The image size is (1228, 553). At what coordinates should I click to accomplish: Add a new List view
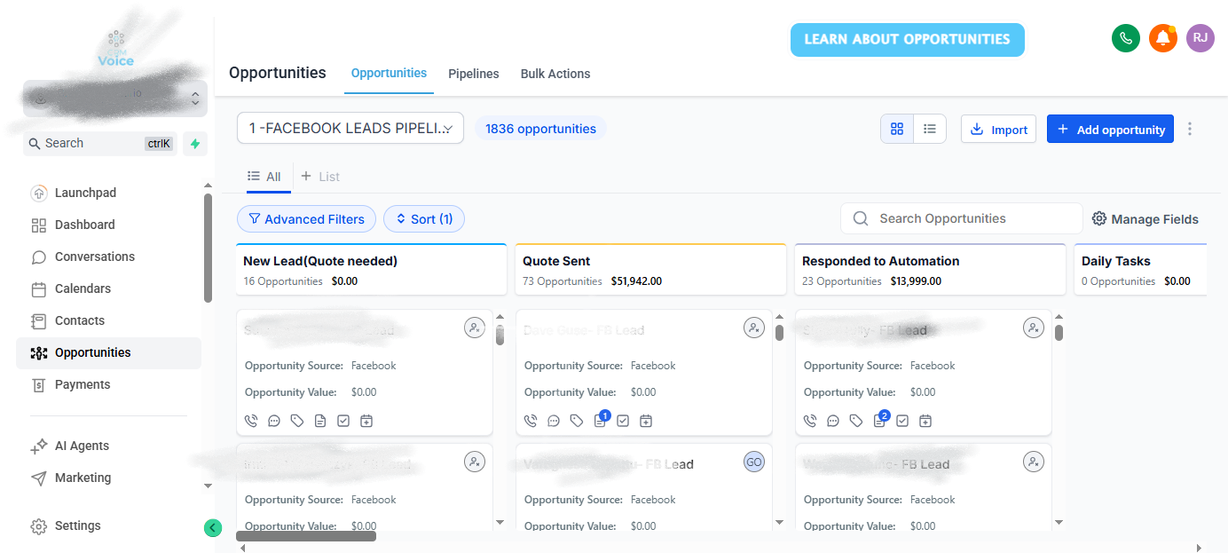[320, 177]
